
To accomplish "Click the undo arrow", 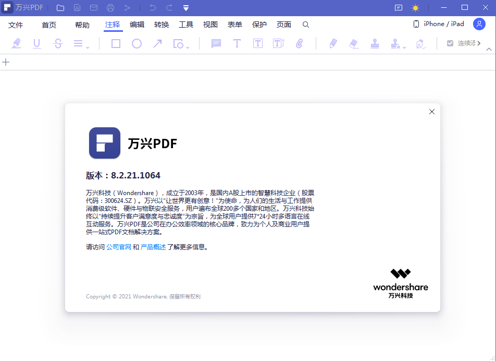I will pos(153,8).
